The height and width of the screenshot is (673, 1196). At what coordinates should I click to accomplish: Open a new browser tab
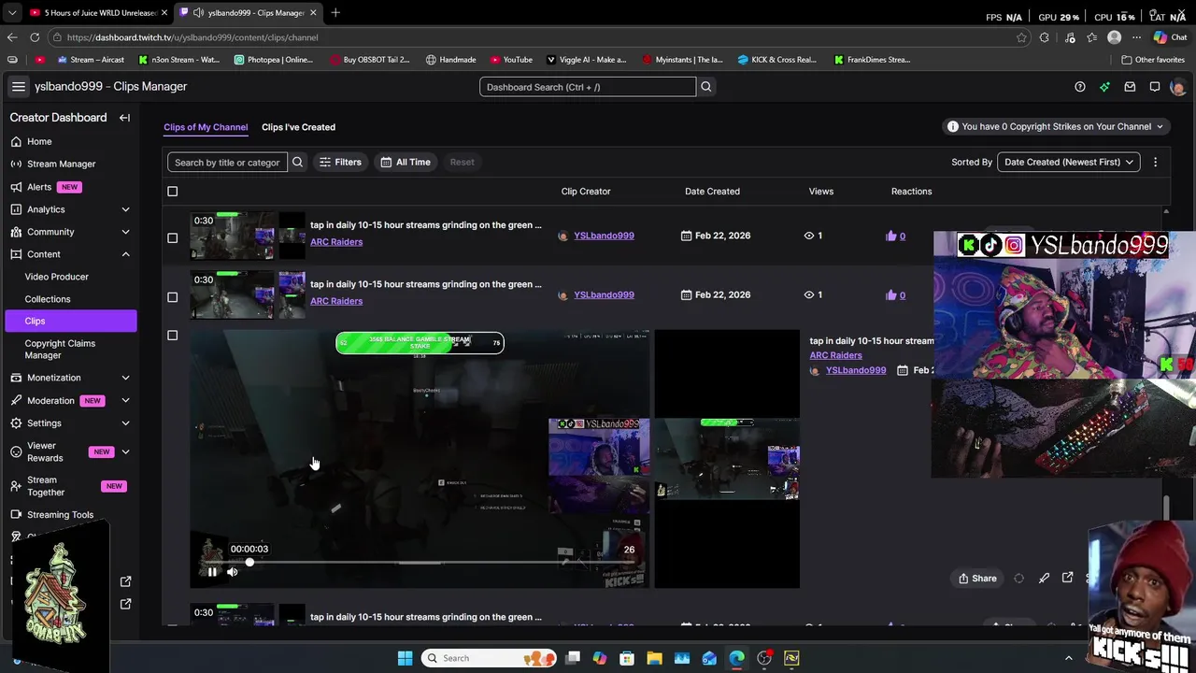coord(335,12)
